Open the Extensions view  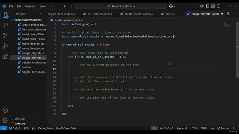coord(5,56)
